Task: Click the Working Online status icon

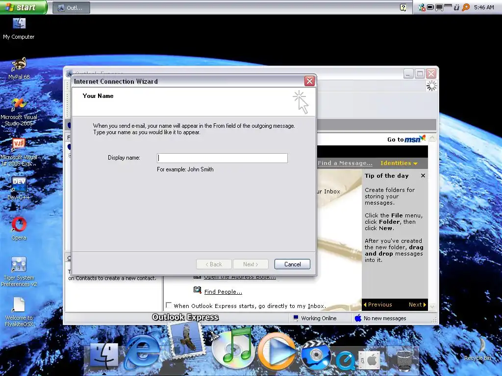Action: click(296, 318)
